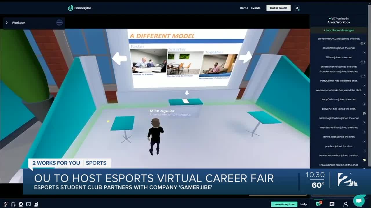The width and height of the screenshot is (371, 208).
Task: Toggle the headphones audio icon
Action: pos(13,204)
